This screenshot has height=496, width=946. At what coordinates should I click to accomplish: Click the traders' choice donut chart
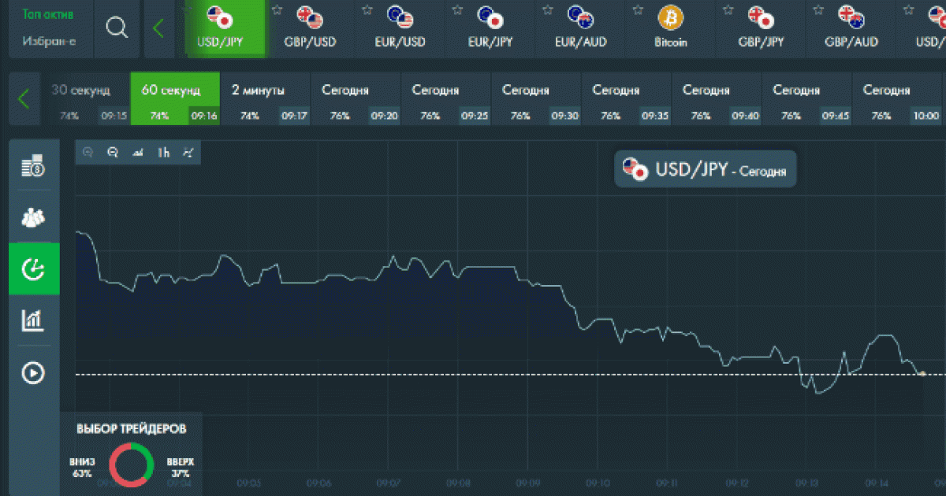click(x=132, y=463)
